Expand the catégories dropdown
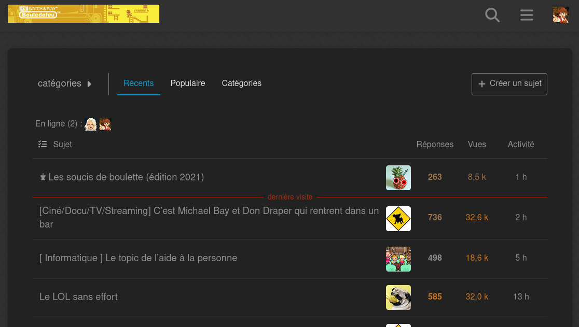The height and width of the screenshot is (327, 579). [x=65, y=83]
